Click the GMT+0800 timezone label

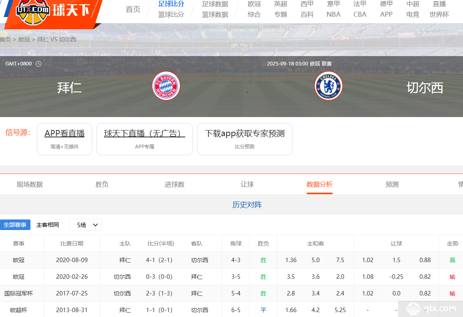click(19, 63)
